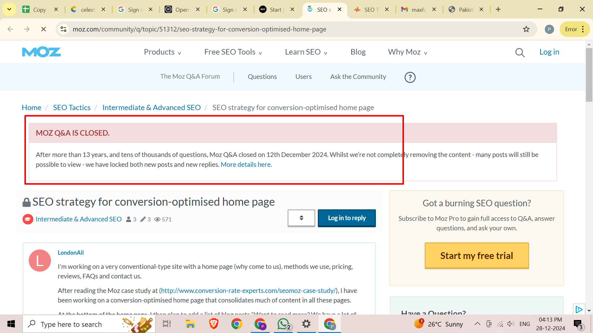Viewport: 593px width, 333px height.
Task: Click the user avatar icon next to LondonAli
Action: 40,261
